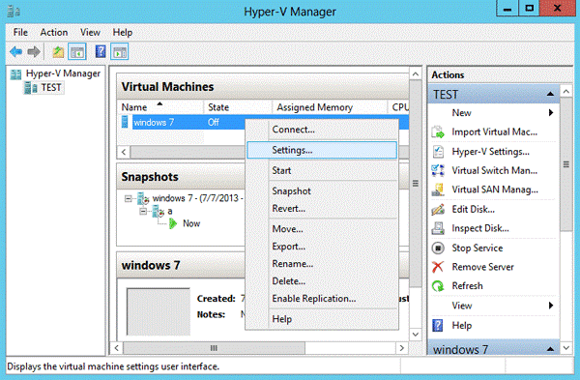Select TEST server in the left tree
580x380 pixels.
(x=51, y=88)
